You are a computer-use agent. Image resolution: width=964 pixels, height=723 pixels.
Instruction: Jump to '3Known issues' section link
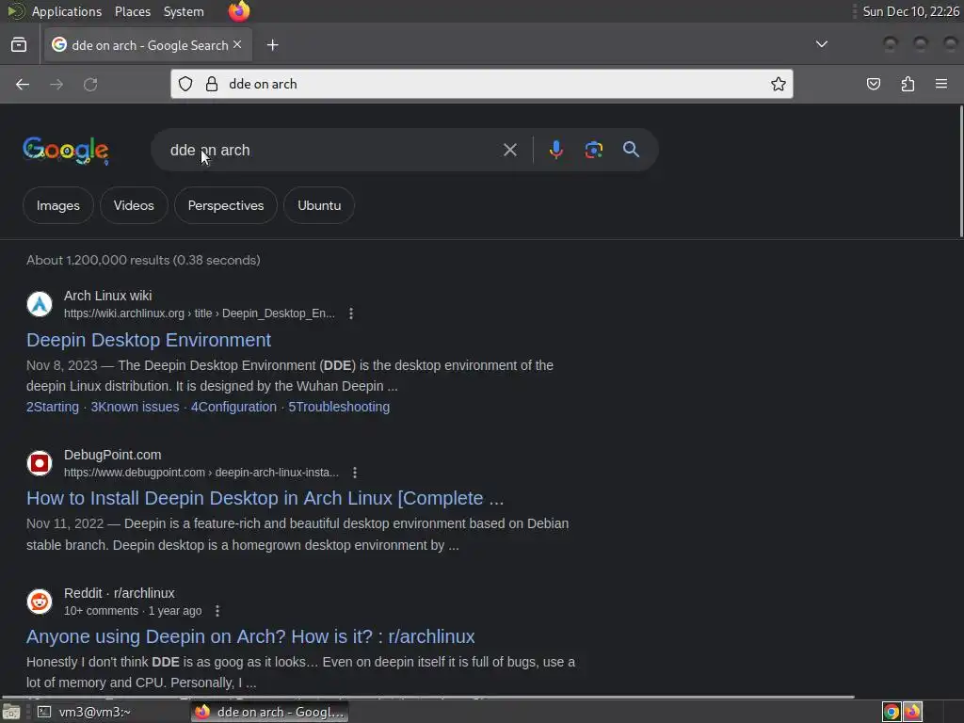tap(136, 407)
